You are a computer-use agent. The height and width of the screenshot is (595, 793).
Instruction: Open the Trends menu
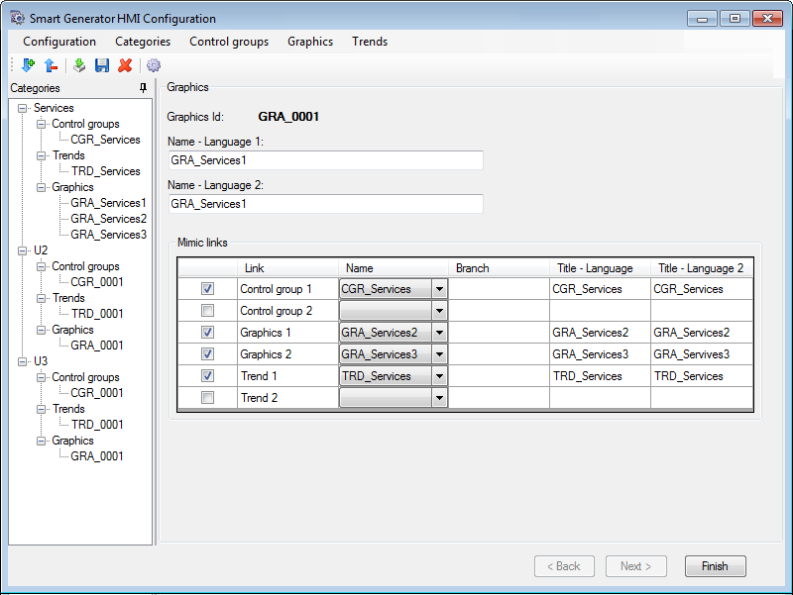pos(369,42)
